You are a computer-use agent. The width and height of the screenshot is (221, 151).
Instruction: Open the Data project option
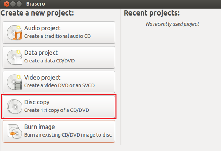click(x=59, y=57)
